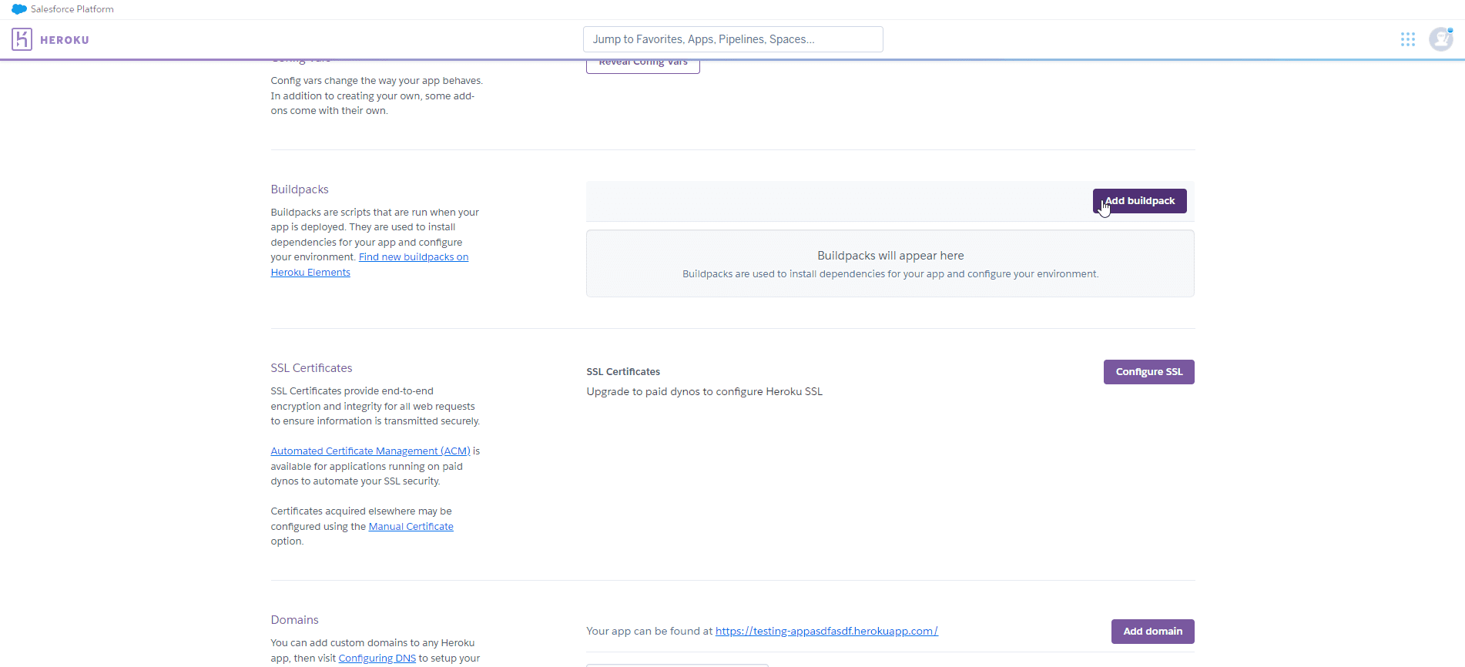Click the Salesforce Platform label
This screenshot has height=667, width=1465.
(x=72, y=9)
